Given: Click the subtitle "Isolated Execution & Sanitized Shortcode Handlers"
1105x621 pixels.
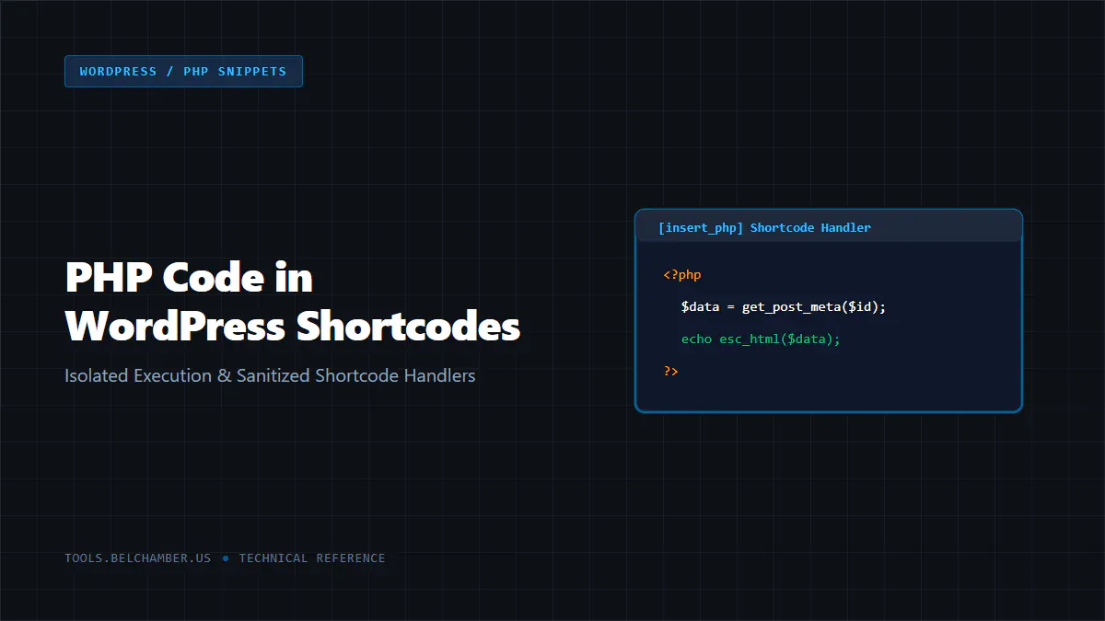Looking at the screenshot, I should pos(270,375).
